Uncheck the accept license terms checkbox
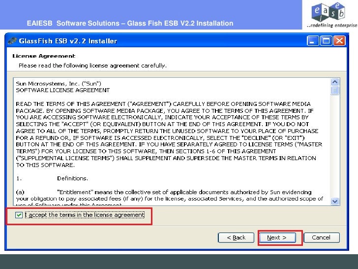 click(19, 215)
